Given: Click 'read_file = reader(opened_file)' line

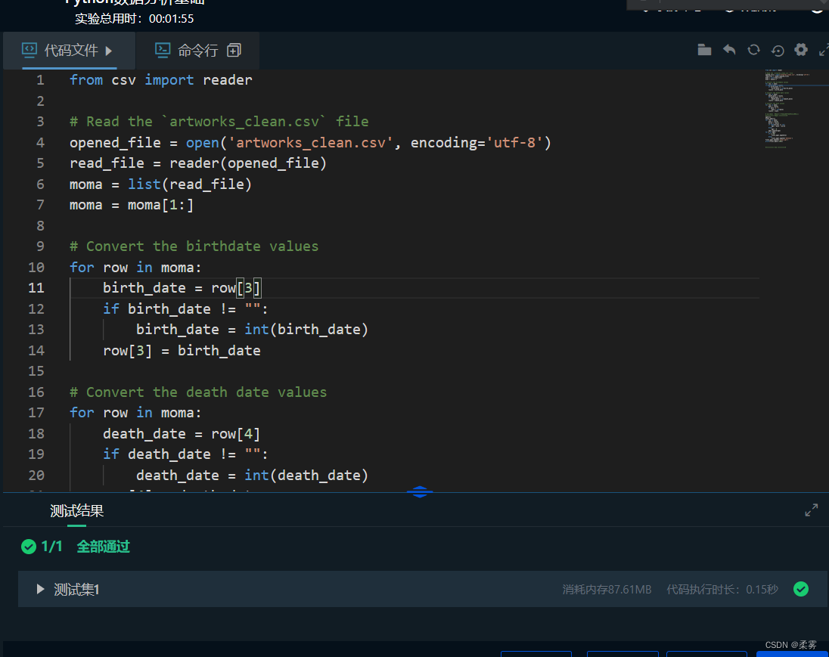Looking at the screenshot, I should click(198, 163).
